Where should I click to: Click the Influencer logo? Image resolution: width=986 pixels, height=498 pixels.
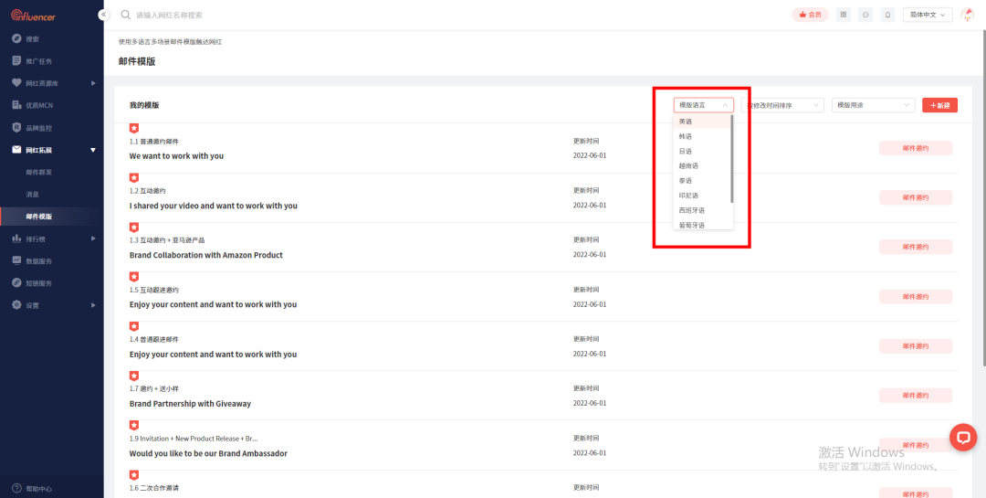(46, 15)
